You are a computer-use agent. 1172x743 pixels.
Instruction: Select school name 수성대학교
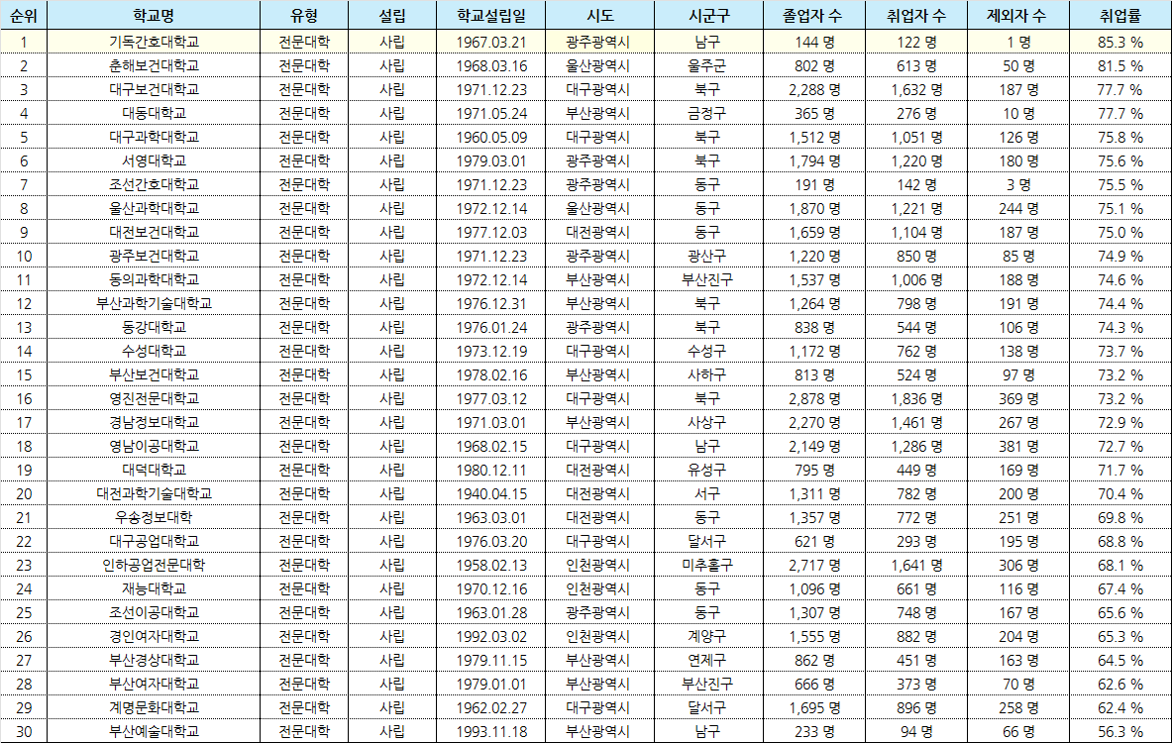(x=154, y=352)
